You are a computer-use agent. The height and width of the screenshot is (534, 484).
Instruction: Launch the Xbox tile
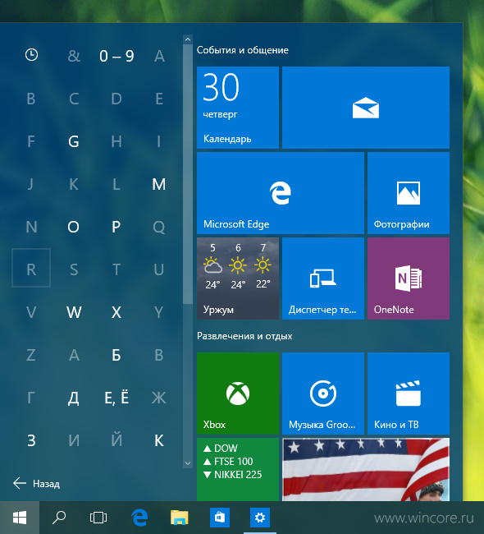[x=238, y=394]
